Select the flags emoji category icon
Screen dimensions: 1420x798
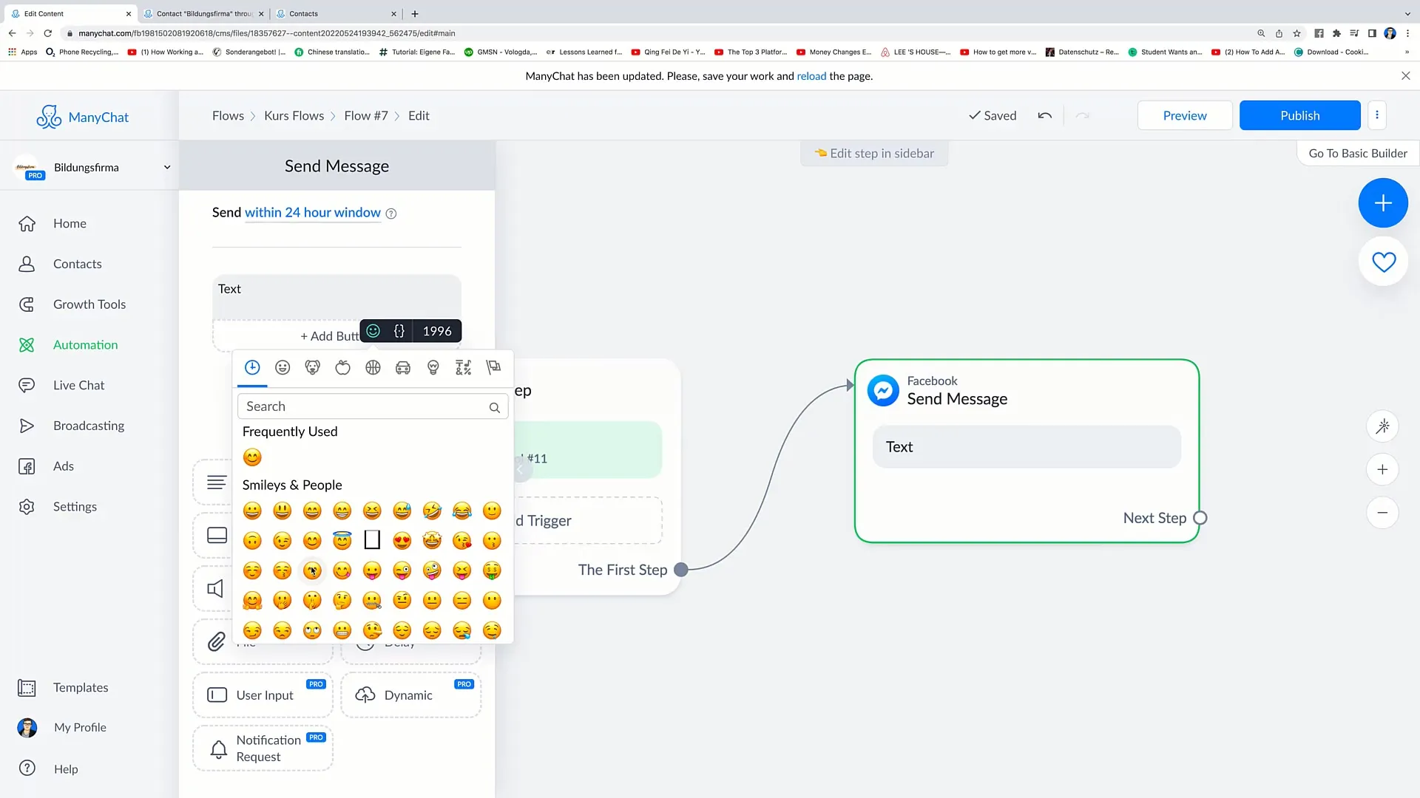click(493, 367)
